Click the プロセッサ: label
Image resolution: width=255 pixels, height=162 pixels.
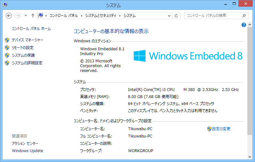(x=88, y=90)
